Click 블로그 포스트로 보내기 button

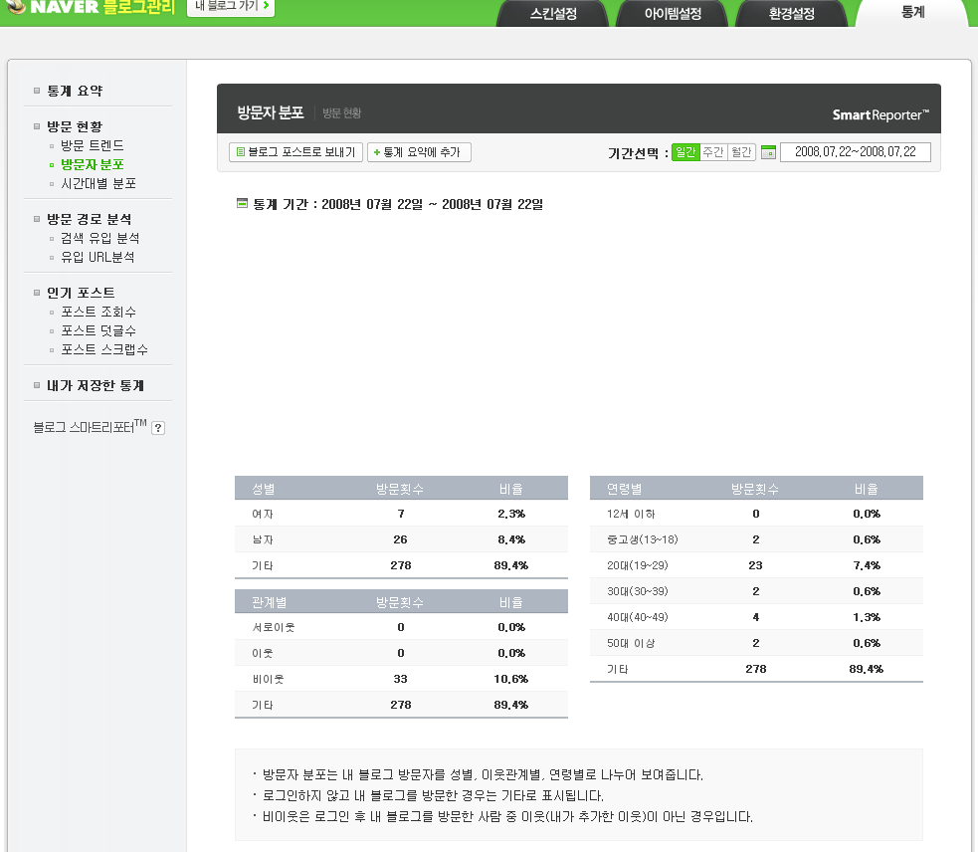(295, 152)
